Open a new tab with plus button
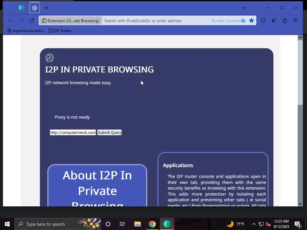This screenshot has height=230, width=307. (46, 8)
